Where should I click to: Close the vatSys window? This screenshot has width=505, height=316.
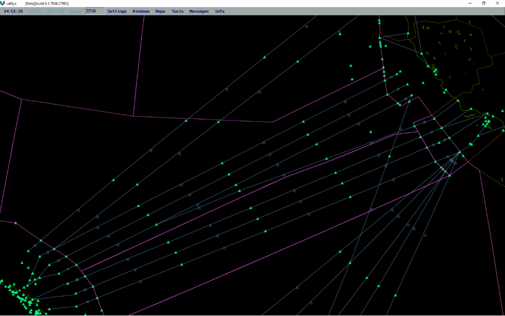(x=498, y=3)
